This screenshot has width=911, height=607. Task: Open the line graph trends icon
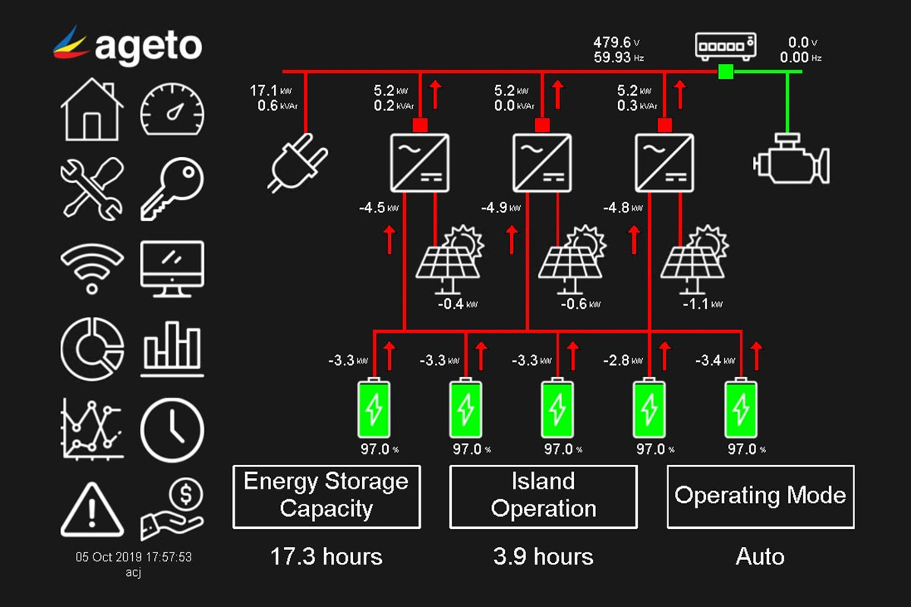92,429
